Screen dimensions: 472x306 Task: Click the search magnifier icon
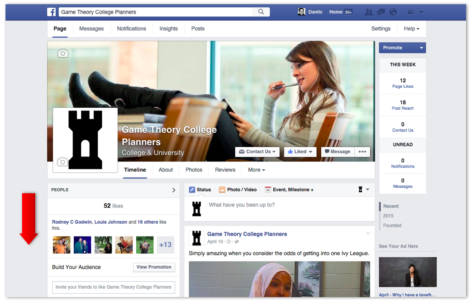point(261,12)
